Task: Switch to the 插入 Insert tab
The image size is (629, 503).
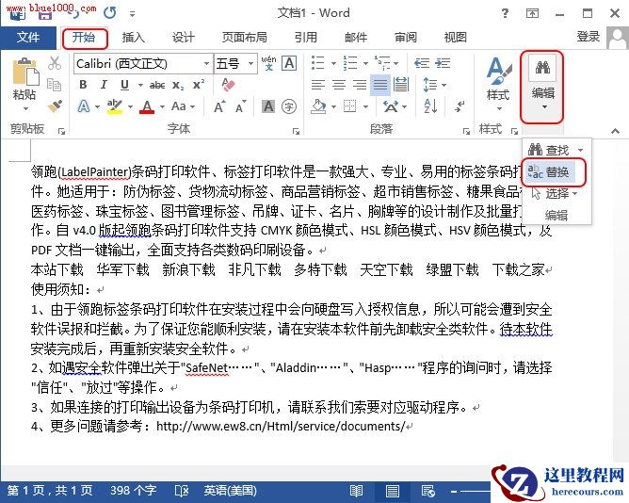Action: (x=134, y=38)
